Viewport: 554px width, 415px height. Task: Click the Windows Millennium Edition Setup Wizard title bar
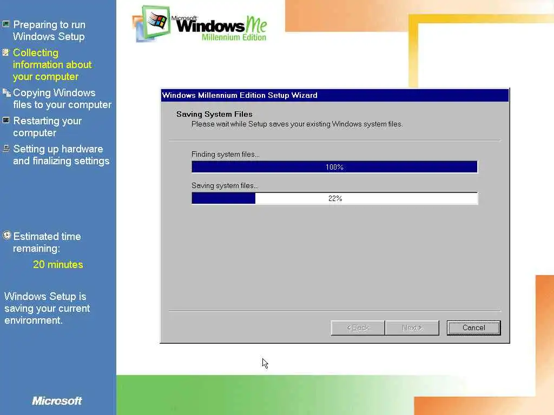click(x=334, y=95)
